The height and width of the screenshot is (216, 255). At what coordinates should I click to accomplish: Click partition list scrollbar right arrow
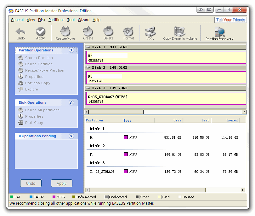[x=243, y=190]
